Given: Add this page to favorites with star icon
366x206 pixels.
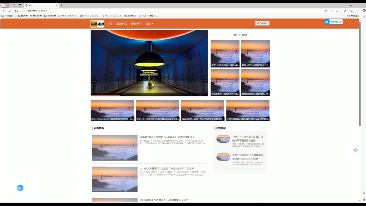Looking at the screenshot, I should [337, 11].
